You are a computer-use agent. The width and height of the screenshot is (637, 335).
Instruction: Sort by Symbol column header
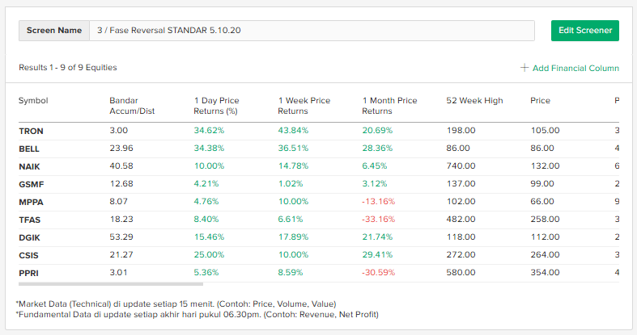[33, 101]
